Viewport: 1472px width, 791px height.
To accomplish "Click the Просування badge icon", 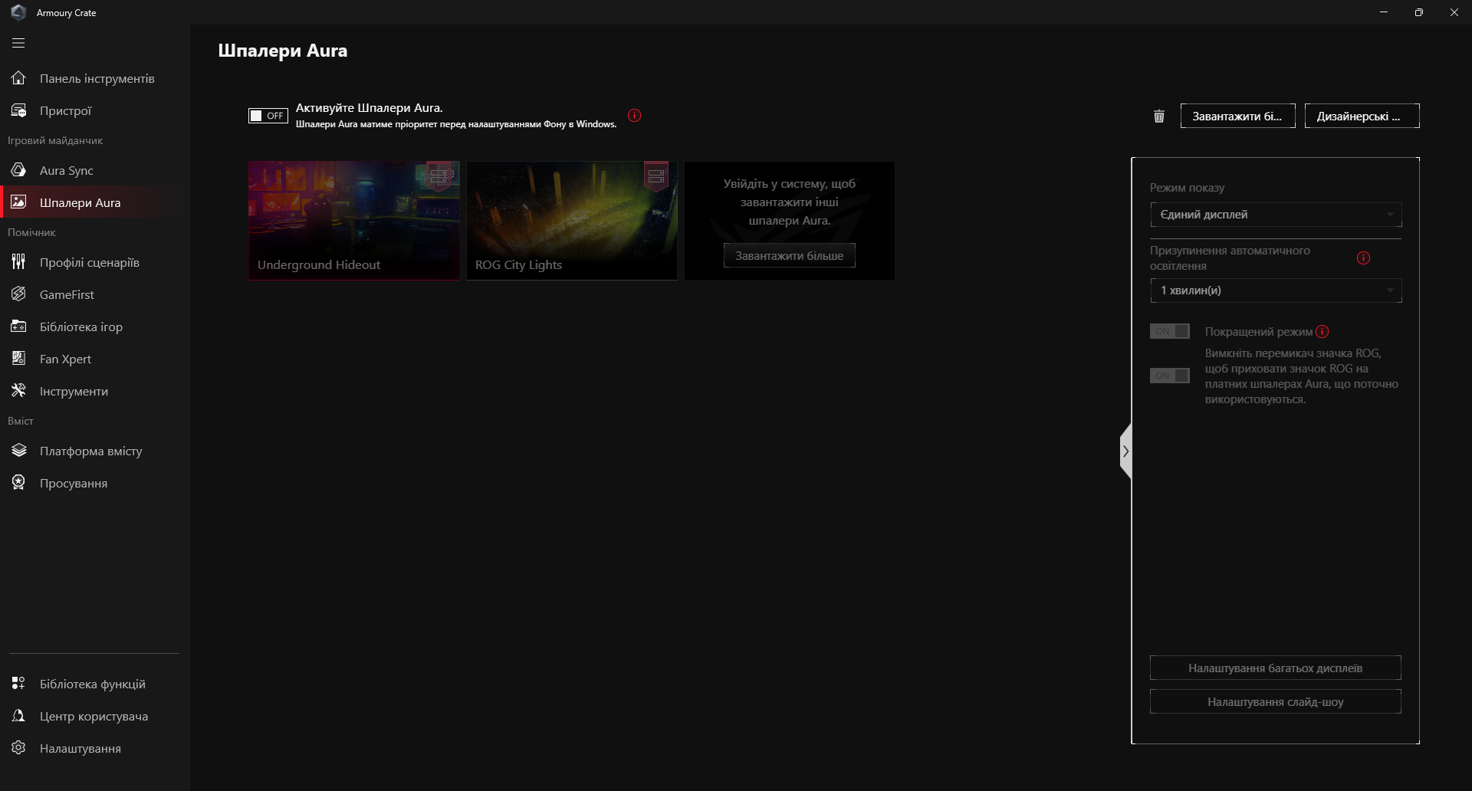I will 18,483.
